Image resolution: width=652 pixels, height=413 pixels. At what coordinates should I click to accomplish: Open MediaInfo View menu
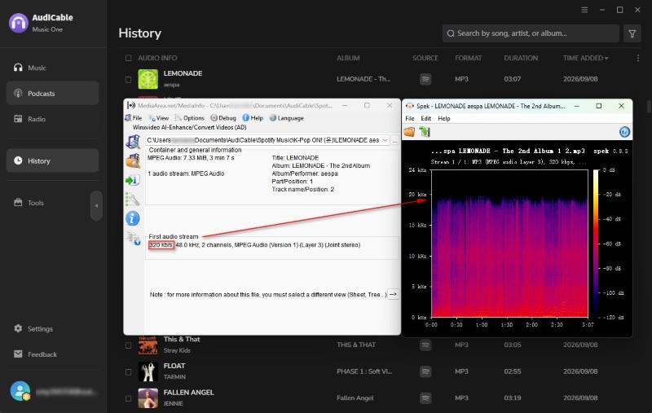click(x=159, y=118)
